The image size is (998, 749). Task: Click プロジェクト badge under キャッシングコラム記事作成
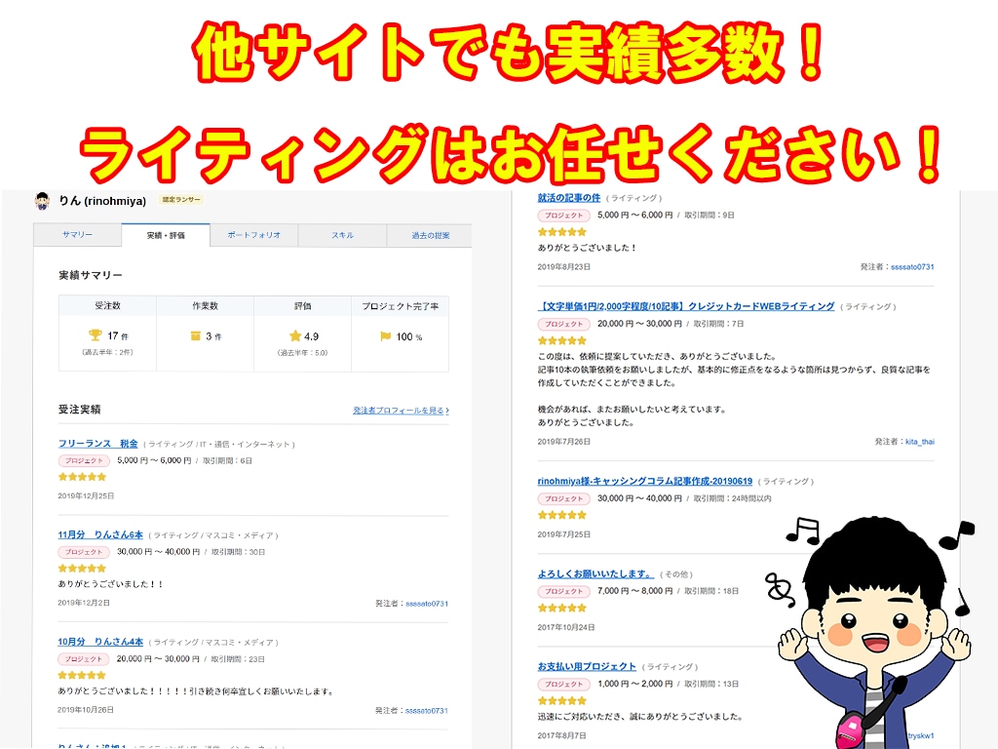(564, 498)
